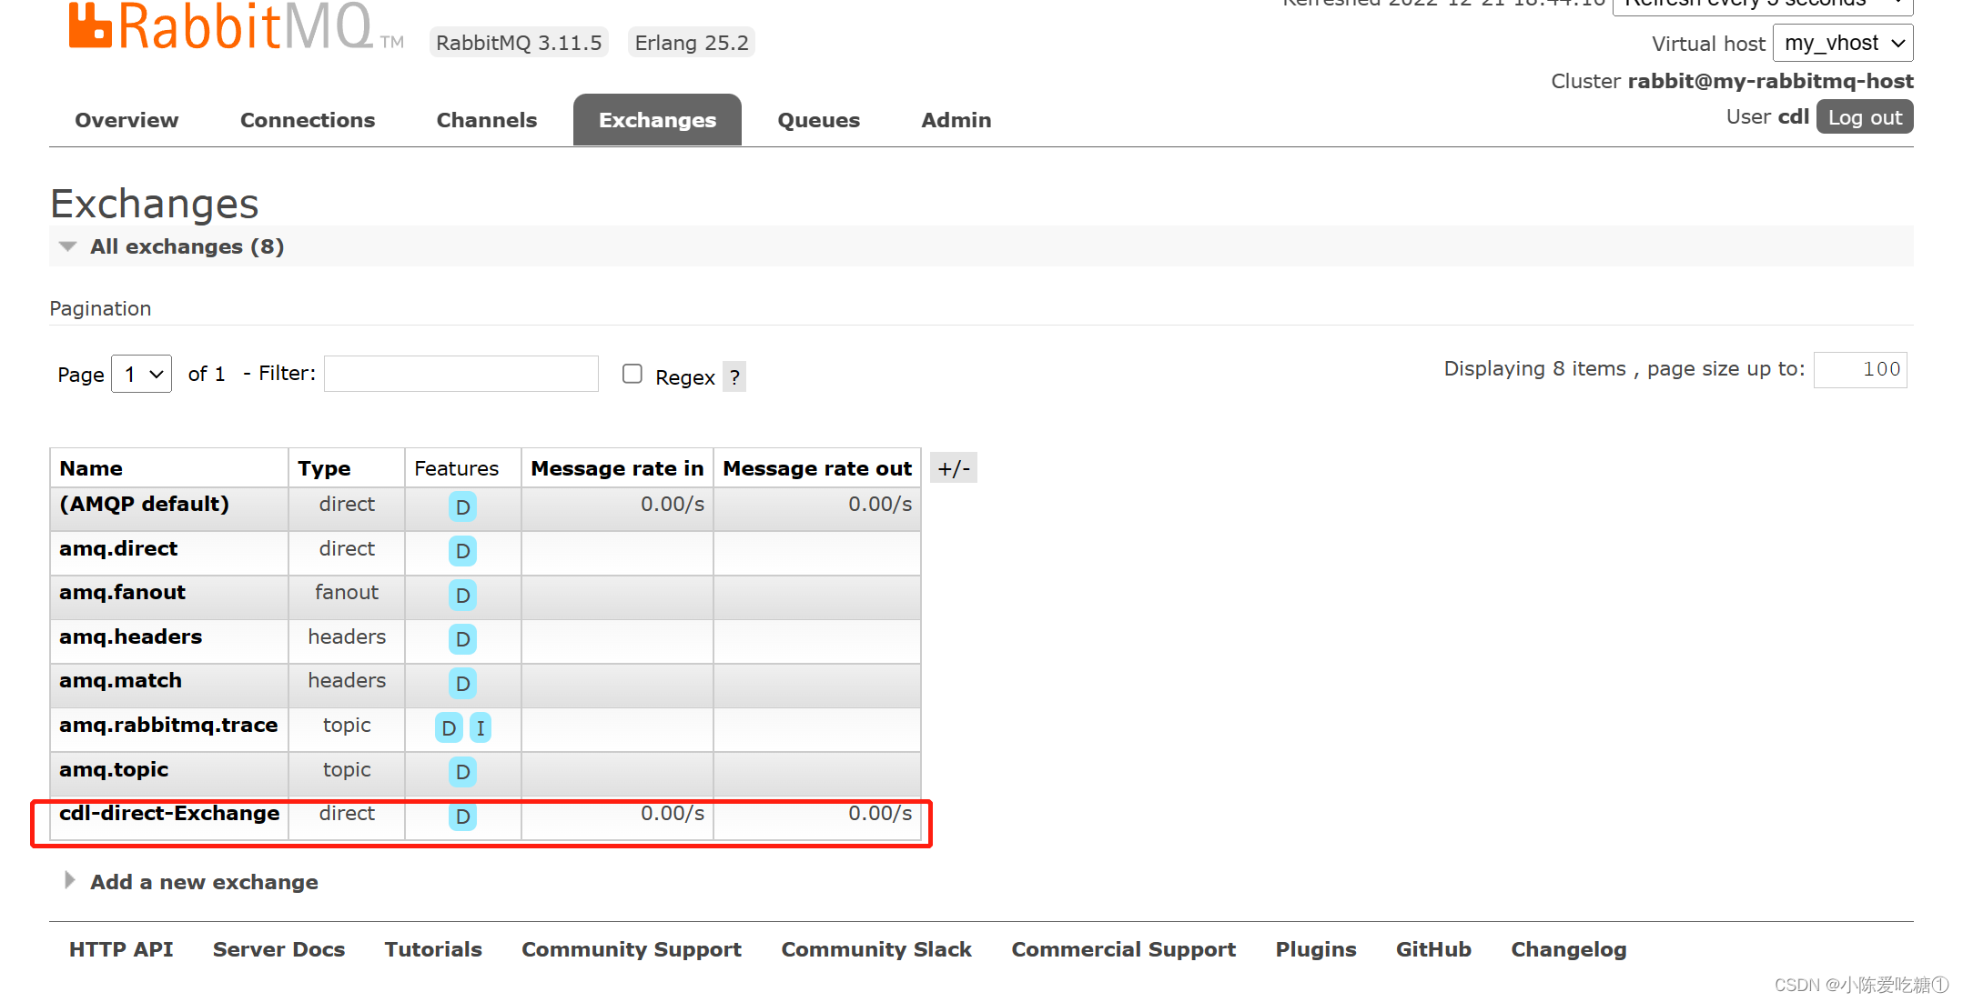Open the cdl-direct-Exchange link

pos(169,814)
